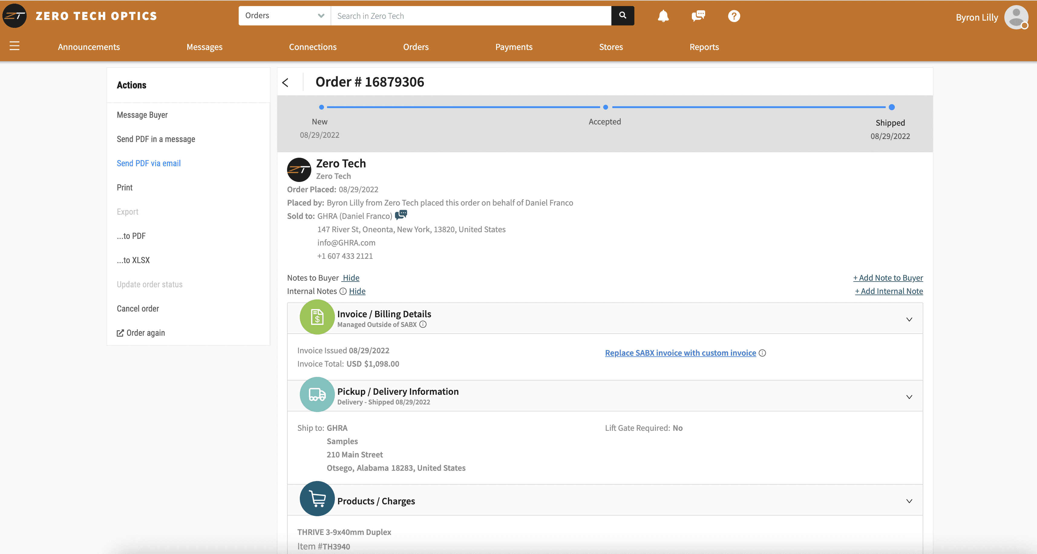Click the search magnifier button
Screen dimensions: 1037x554
pos(622,16)
